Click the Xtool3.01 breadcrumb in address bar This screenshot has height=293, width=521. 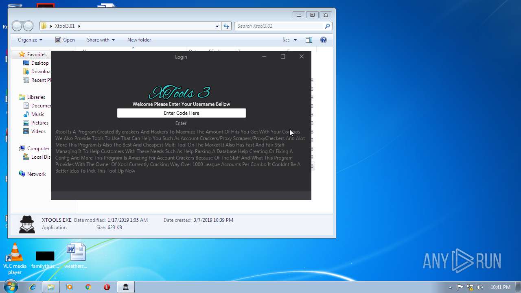[65, 26]
